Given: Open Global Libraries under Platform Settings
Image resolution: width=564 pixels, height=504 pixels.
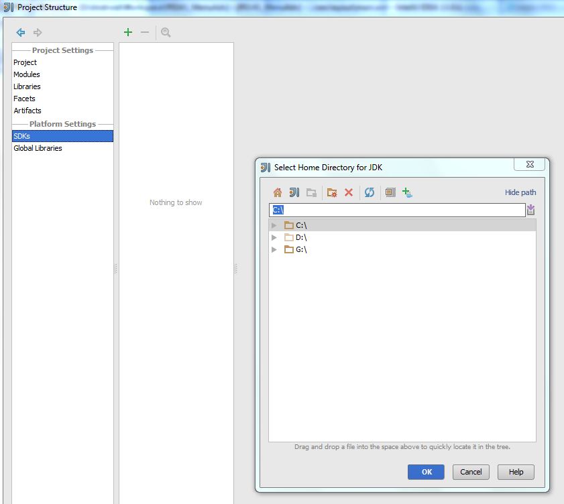Looking at the screenshot, I should [62, 148].
